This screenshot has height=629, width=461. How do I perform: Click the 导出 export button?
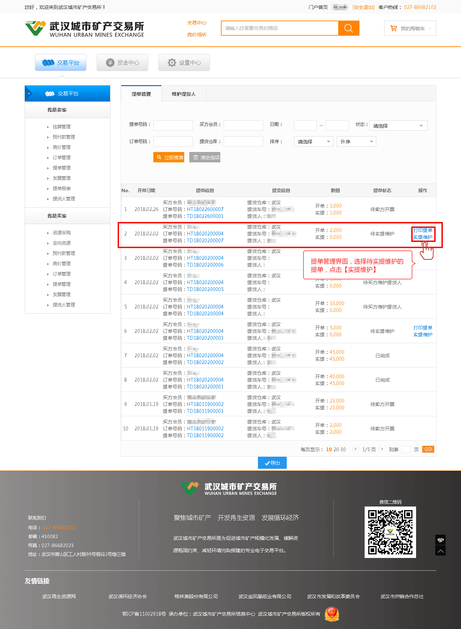point(272,463)
